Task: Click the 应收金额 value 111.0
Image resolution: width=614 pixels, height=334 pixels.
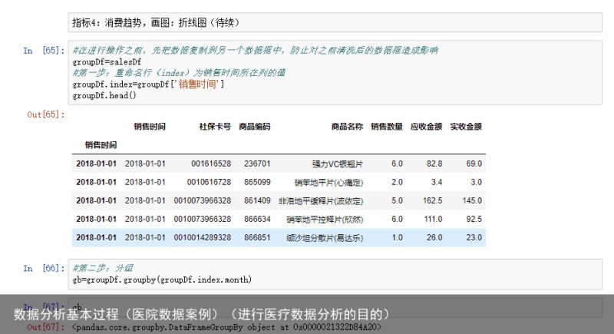Action: click(433, 219)
